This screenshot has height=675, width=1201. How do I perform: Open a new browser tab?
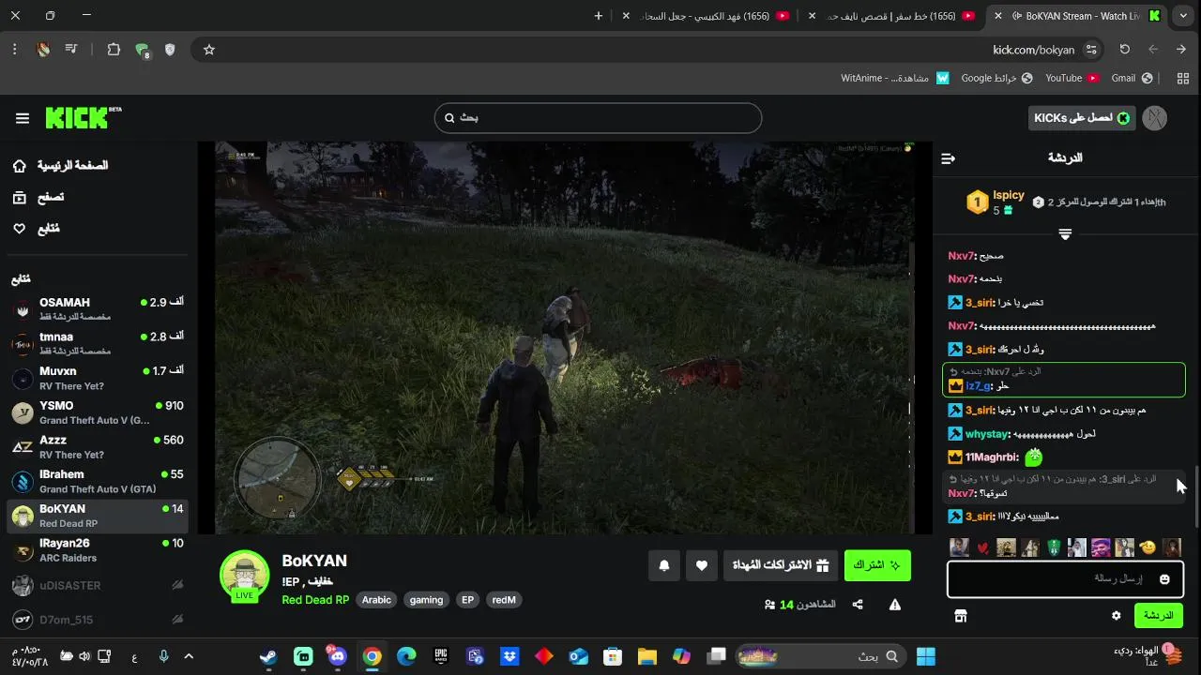(x=599, y=16)
